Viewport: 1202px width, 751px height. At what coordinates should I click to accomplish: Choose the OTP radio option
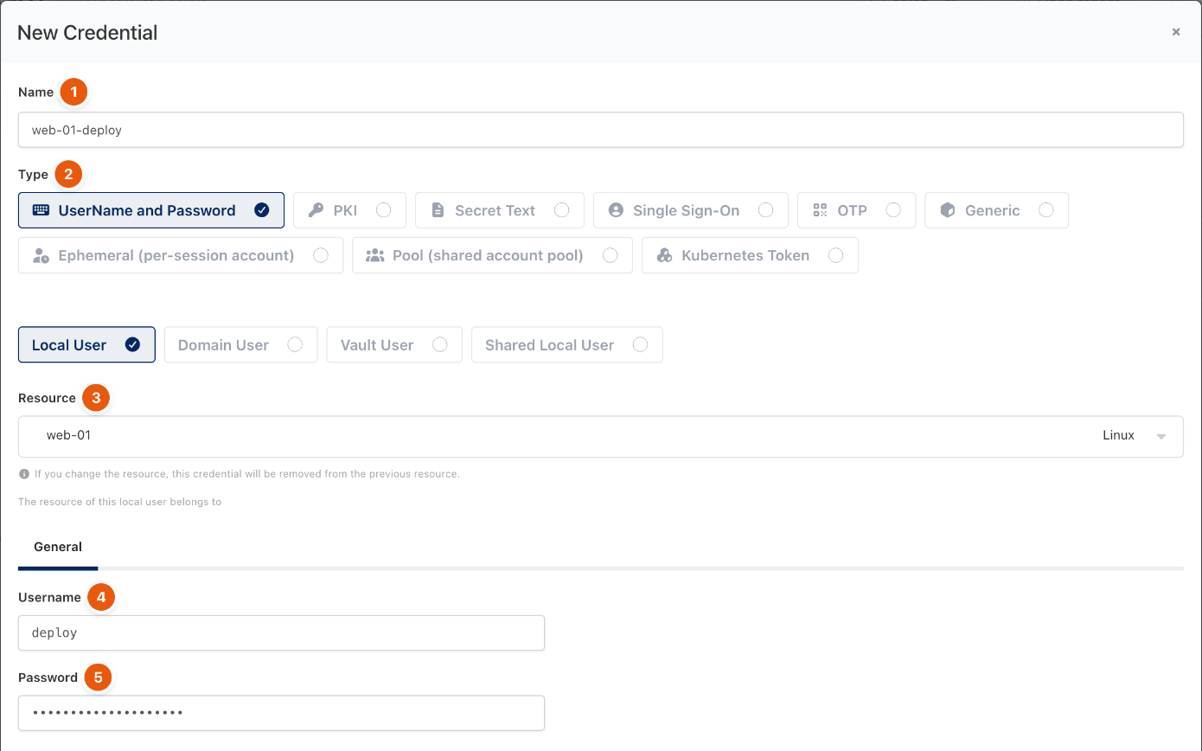point(894,210)
